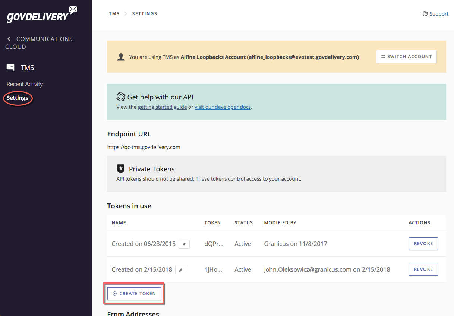Click Active status of 2/15/2018 token
The height and width of the screenshot is (316, 454).
point(243,270)
